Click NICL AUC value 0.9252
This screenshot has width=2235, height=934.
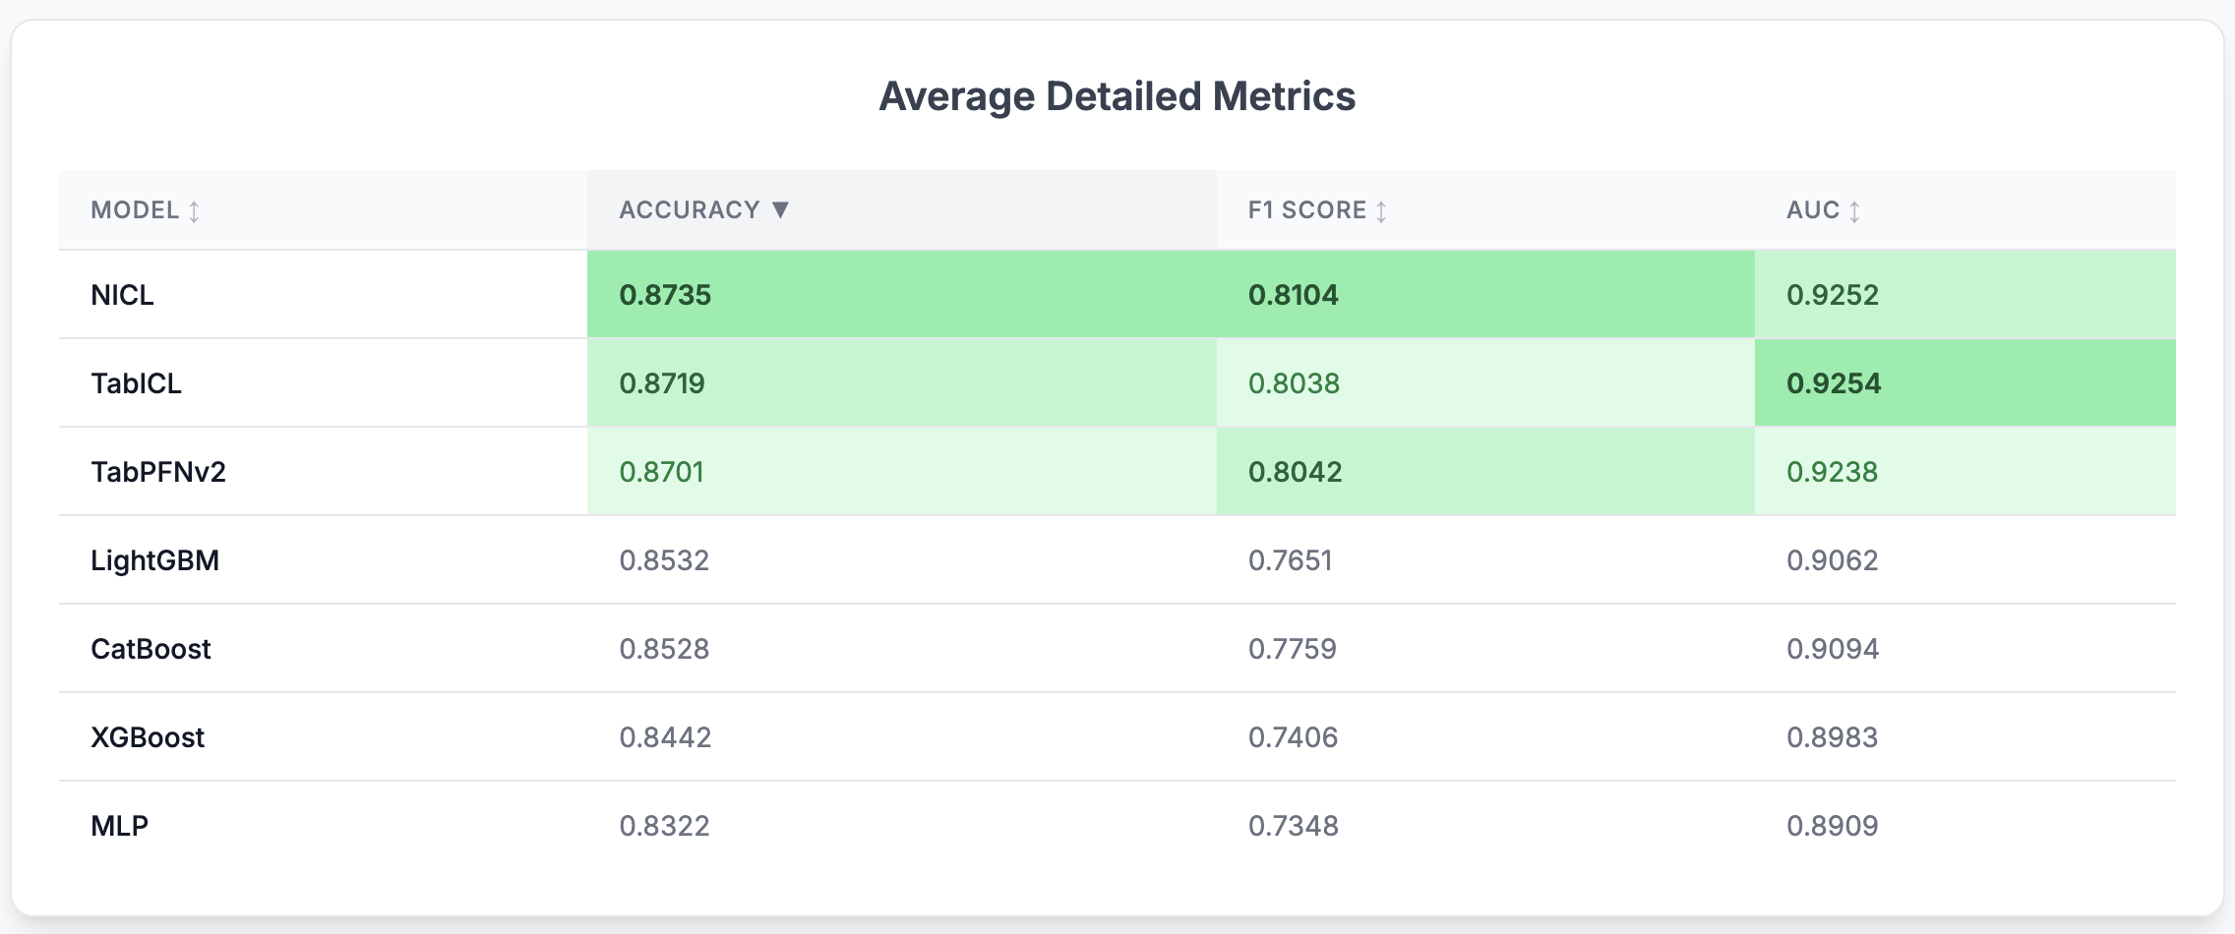pyautogui.click(x=1833, y=295)
